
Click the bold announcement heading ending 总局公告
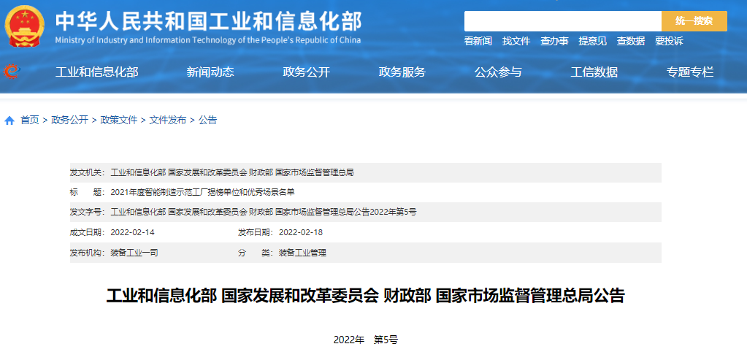pos(365,296)
